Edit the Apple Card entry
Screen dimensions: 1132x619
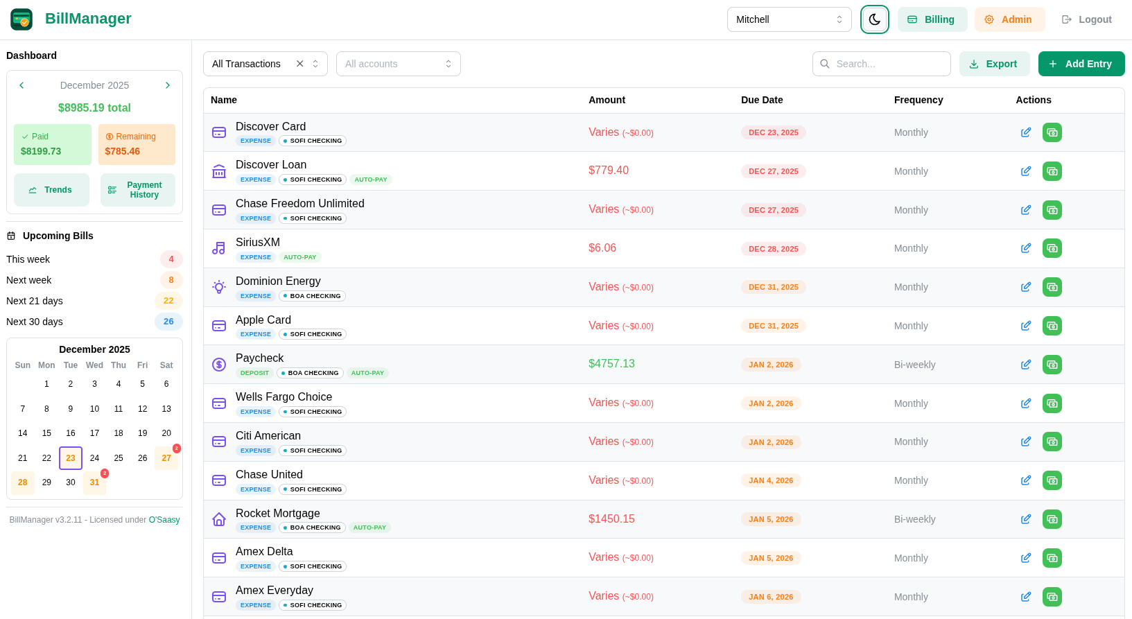coord(1026,326)
